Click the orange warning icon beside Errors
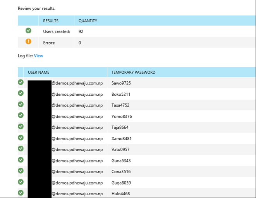Viewport: 256px width, 198px height. (x=28, y=41)
